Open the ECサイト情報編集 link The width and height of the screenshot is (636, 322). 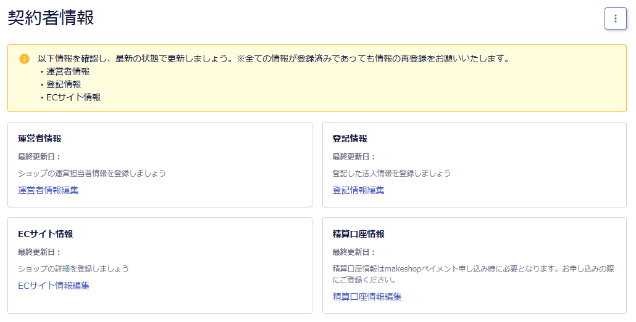click(54, 286)
